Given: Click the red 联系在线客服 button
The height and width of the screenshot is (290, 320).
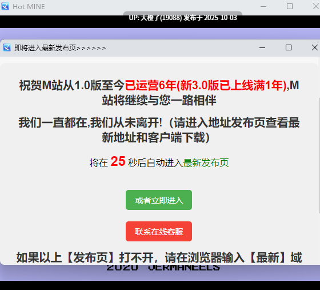Looking at the screenshot, I should 159,232.
